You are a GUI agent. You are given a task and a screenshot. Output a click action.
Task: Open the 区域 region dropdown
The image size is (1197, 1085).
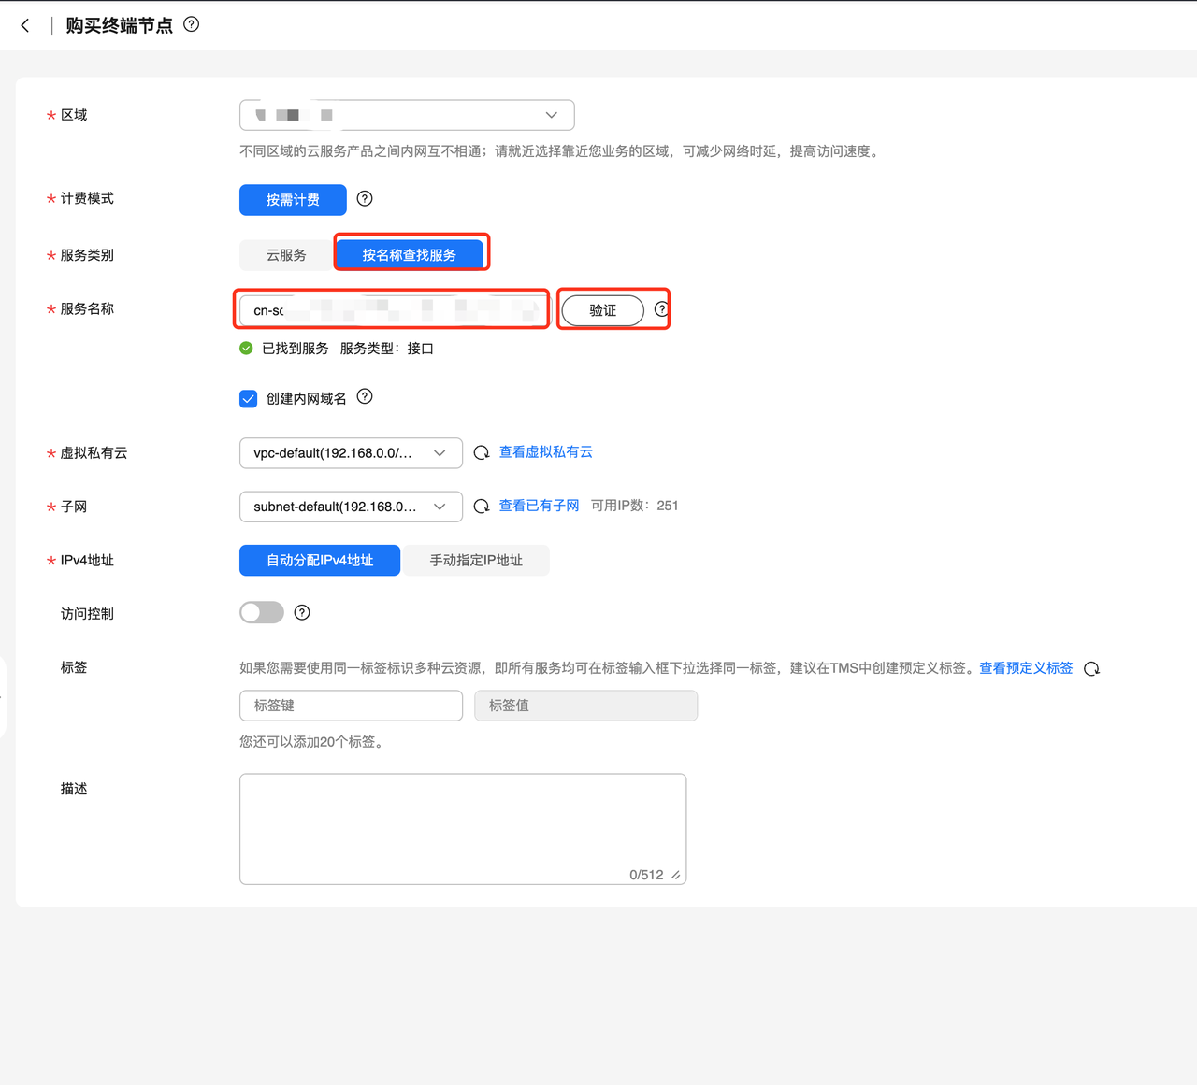407,115
